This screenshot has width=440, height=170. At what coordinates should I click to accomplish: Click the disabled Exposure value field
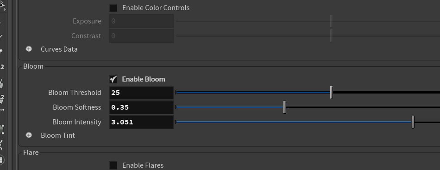coord(141,21)
